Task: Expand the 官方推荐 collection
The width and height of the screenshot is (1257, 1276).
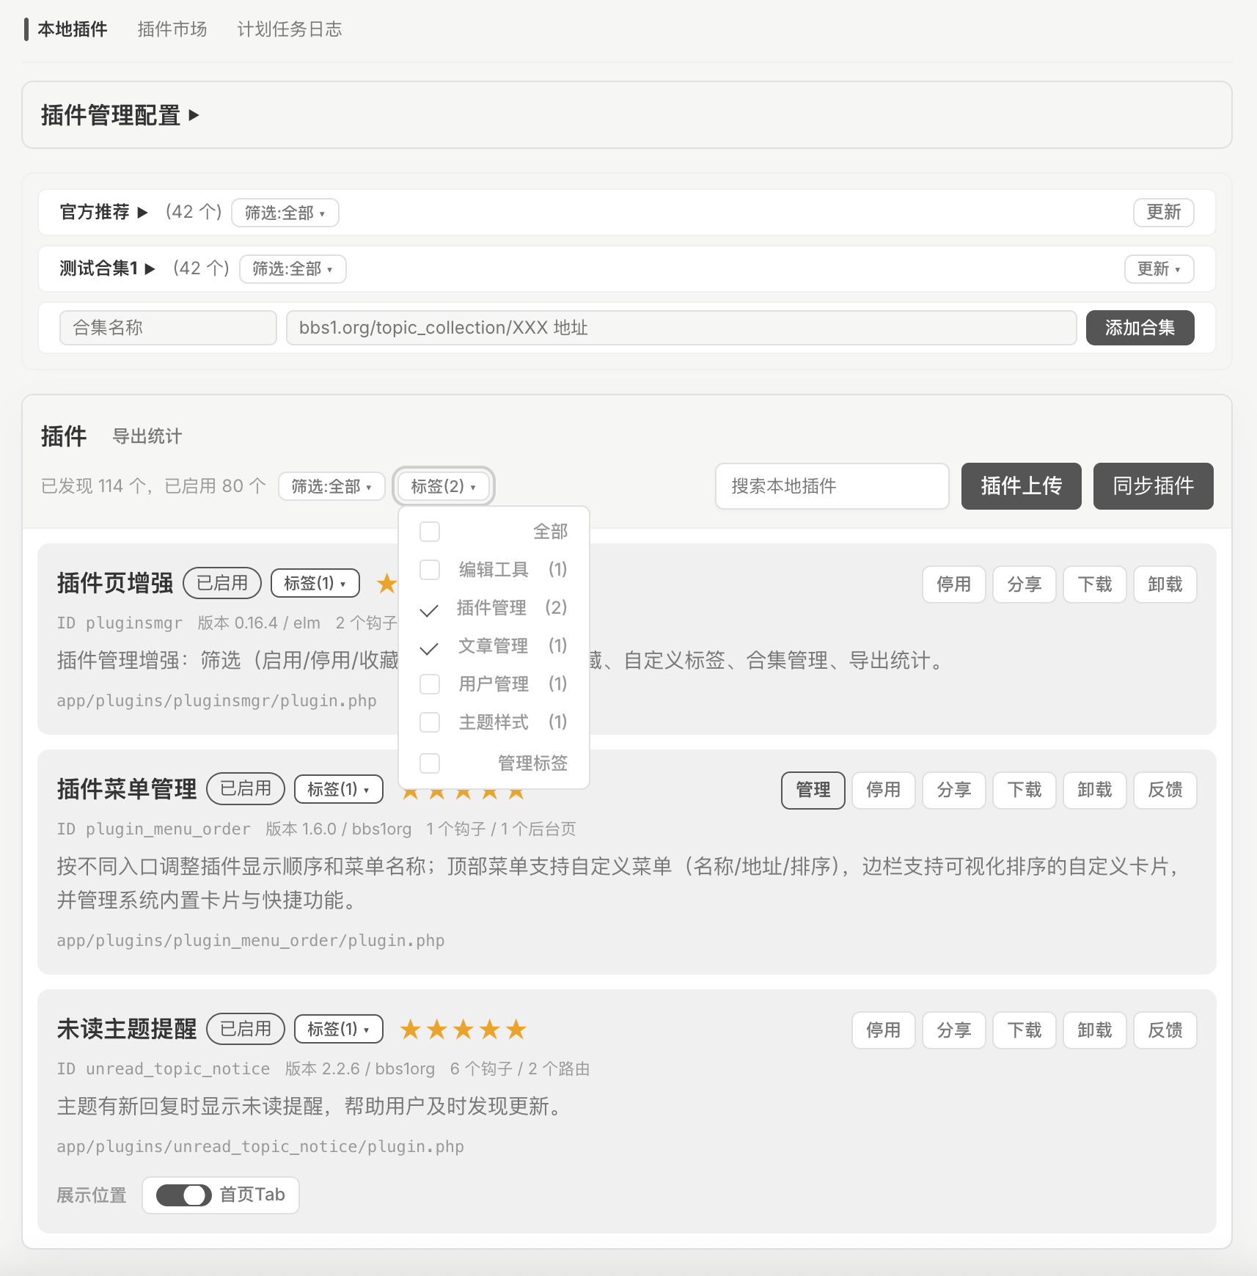Action: pos(103,213)
